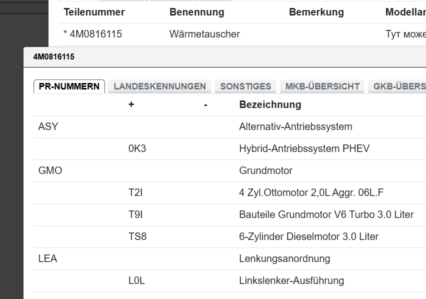Select PR code TS8 Dieselmotor row
The image size is (426, 299).
[x=133, y=236]
